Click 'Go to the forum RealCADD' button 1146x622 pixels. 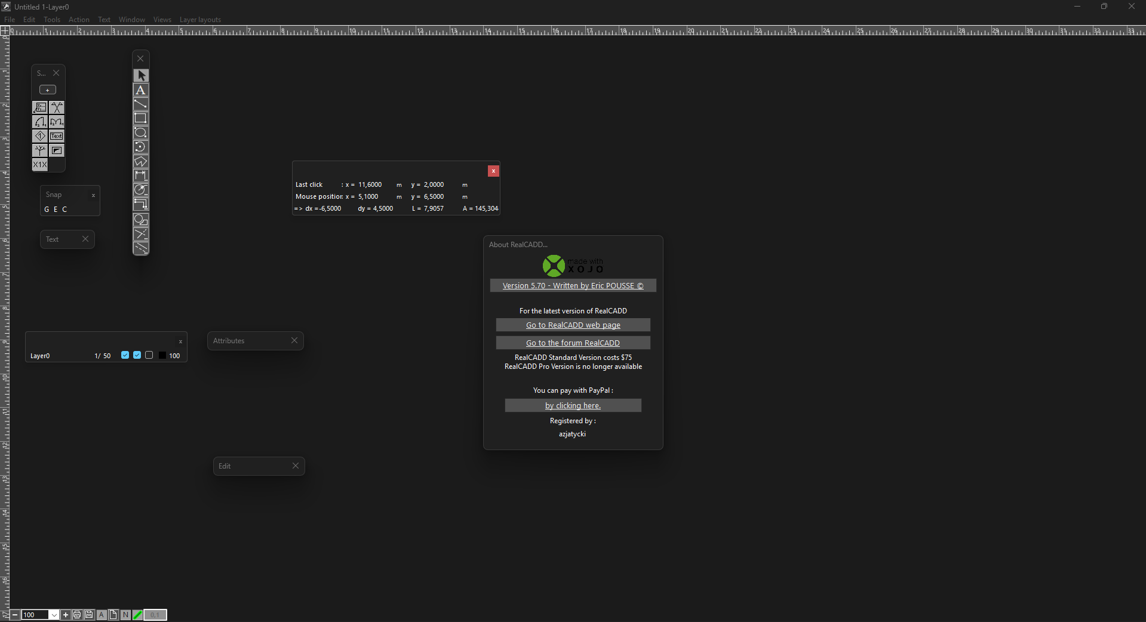573,343
